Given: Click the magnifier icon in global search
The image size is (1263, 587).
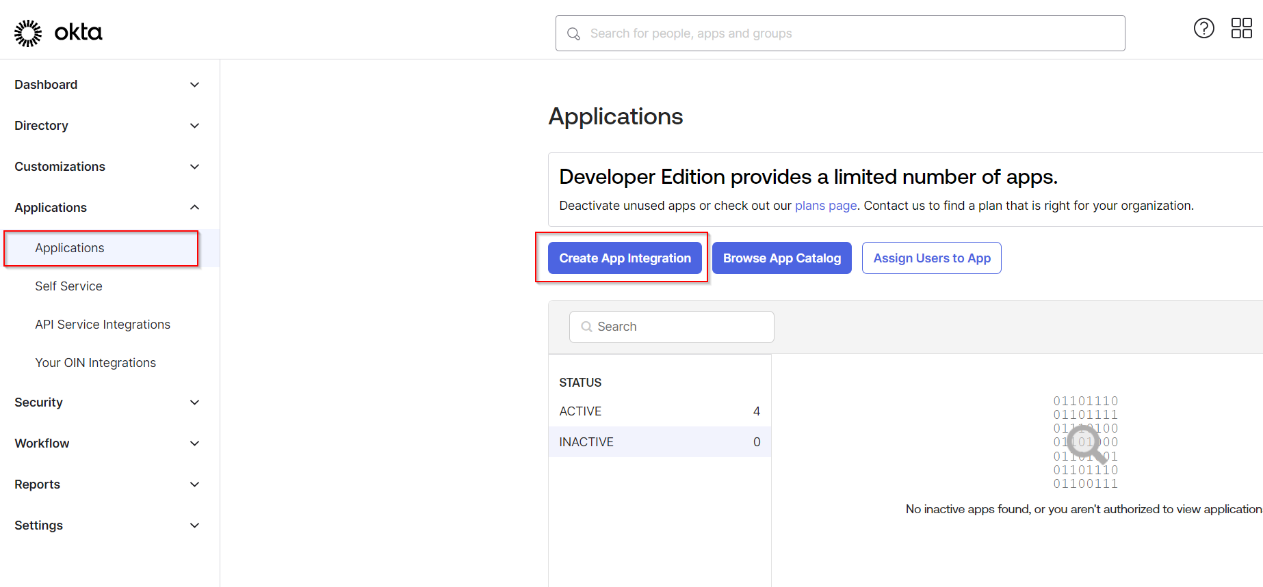Looking at the screenshot, I should pos(573,33).
